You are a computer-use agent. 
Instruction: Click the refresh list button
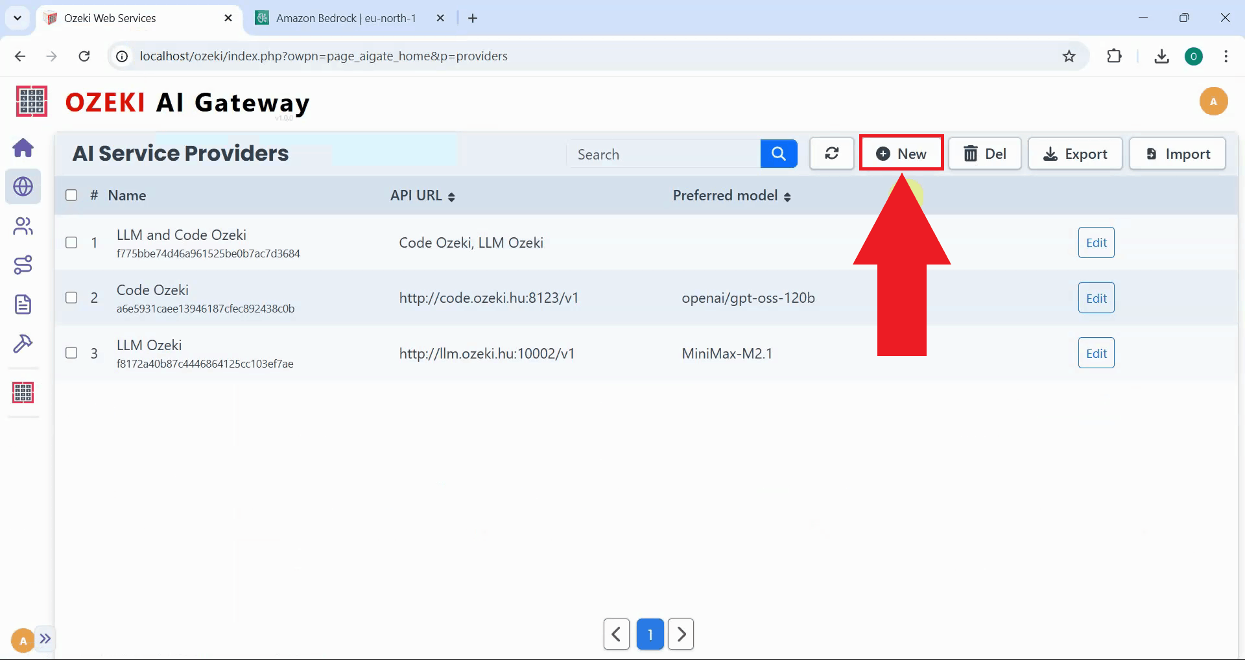point(831,154)
